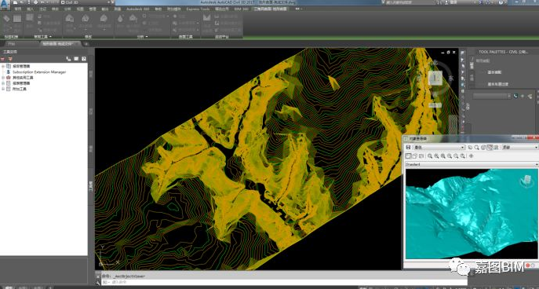Select the plus pan icon in Object Viewer toolbar
This screenshot has height=289, width=539.
[472, 155]
